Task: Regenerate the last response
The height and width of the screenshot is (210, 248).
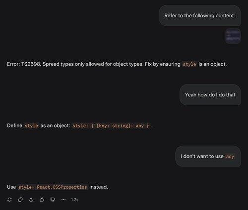Action: coord(9,200)
